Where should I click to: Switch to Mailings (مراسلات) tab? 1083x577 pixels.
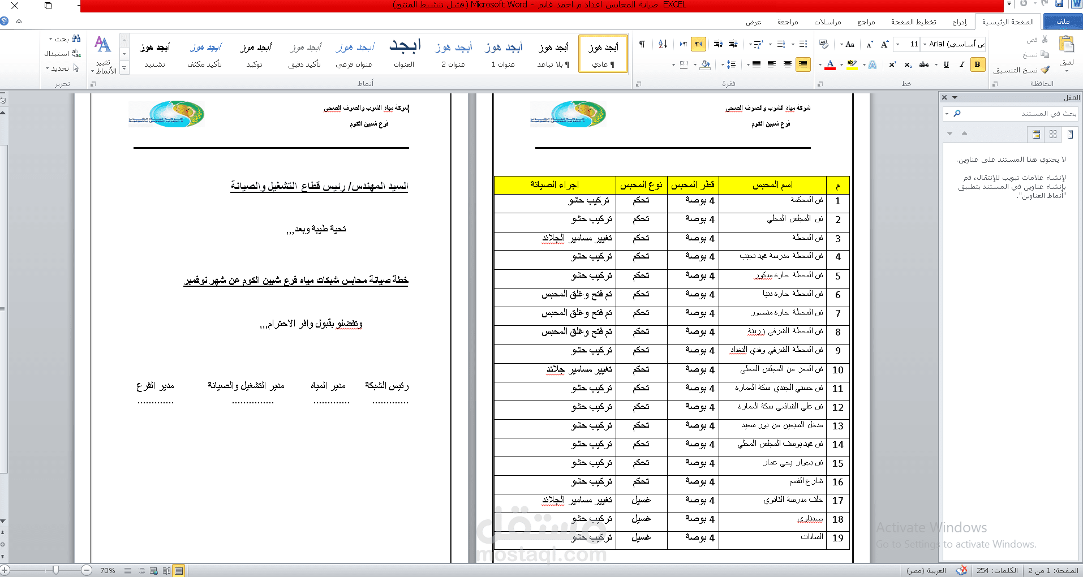tap(827, 22)
